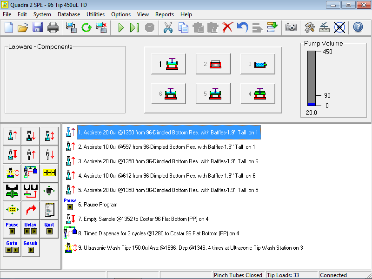
Task: Click the red curved arrow palette icon
Action: pos(31,210)
